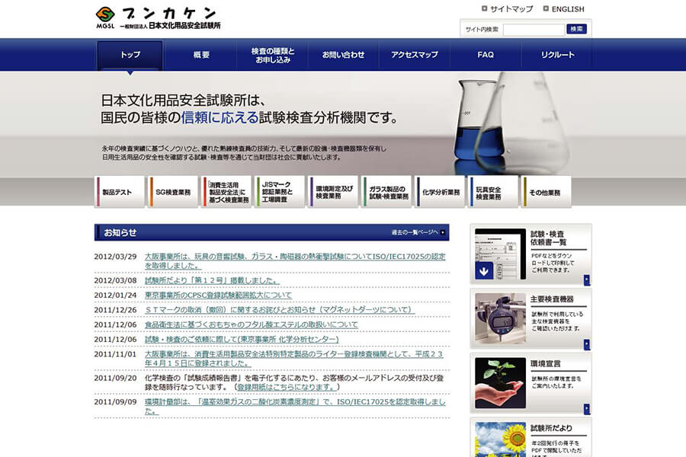Open 試験所だより sidebar heading
This screenshot has height=457, width=686.
(x=551, y=429)
